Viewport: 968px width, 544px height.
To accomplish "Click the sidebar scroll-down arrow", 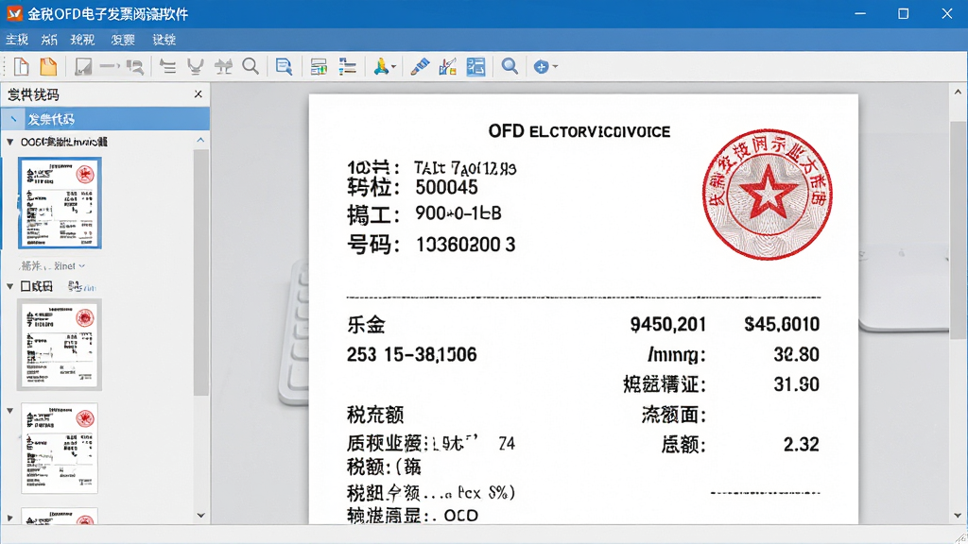I will [200, 515].
